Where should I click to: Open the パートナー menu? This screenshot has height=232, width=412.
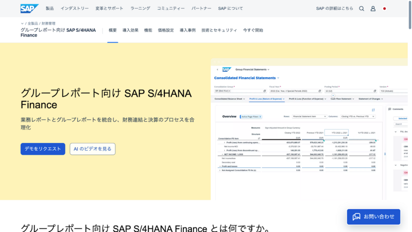[201, 8]
